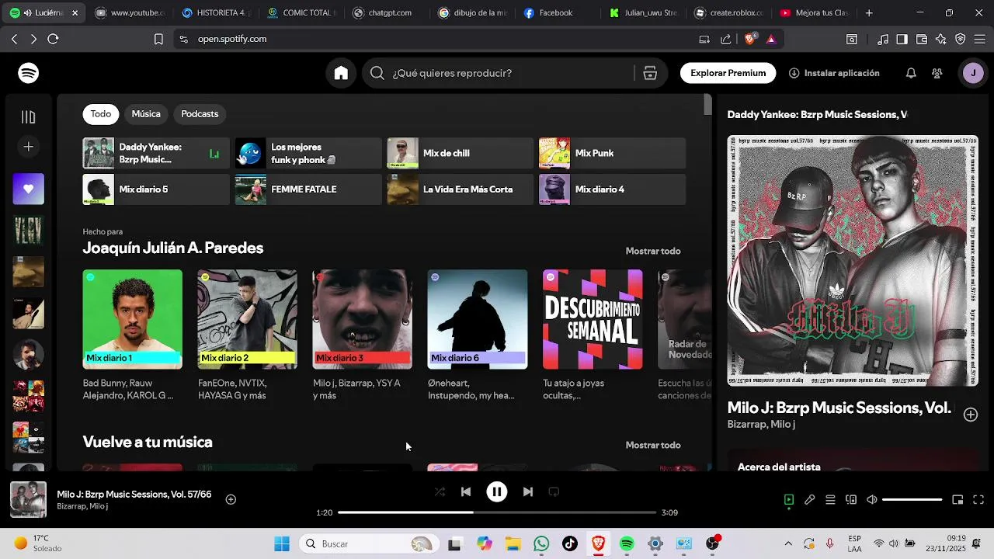Toggle repeat mode
The height and width of the screenshot is (559, 994).
(x=554, y=491)
